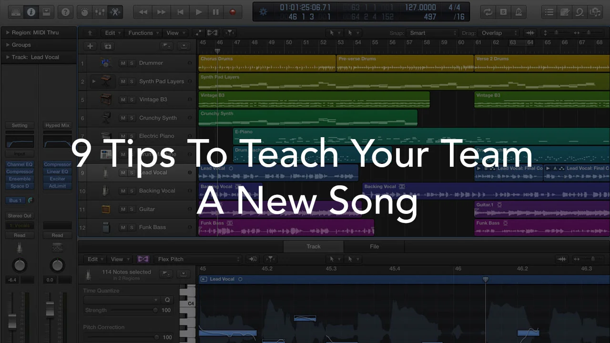Open the List Editors icon
The height and width of the screenshot is (343, 610).
pyautogui.click(x=549, y=12)
